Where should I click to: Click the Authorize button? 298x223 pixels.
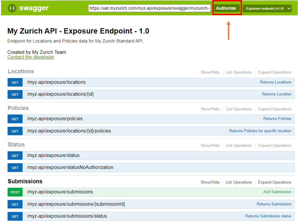point(226,8)
